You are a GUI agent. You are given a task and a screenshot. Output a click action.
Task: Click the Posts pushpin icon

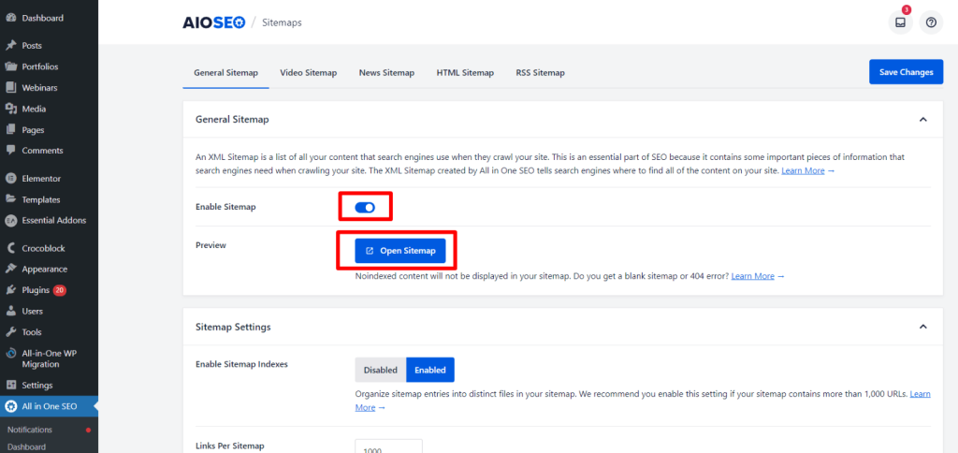(10, 46)
